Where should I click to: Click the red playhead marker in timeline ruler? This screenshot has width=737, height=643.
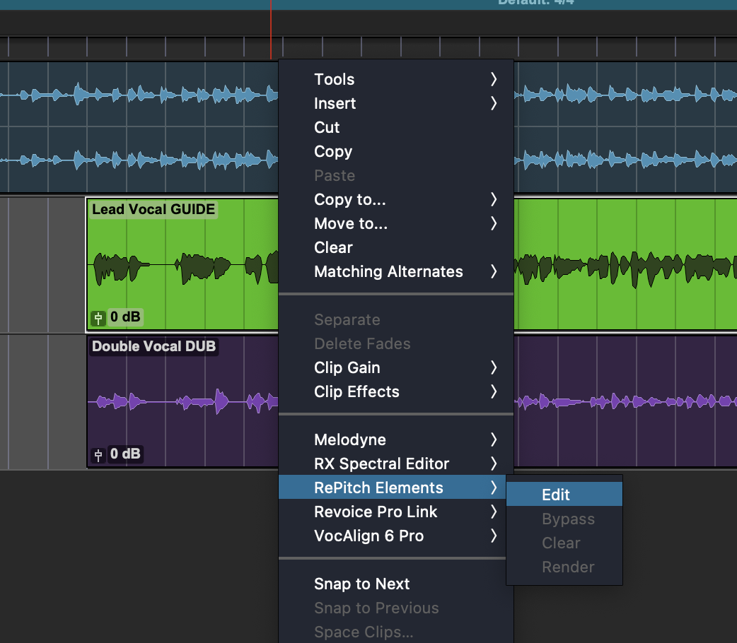[x=270, y=28]
